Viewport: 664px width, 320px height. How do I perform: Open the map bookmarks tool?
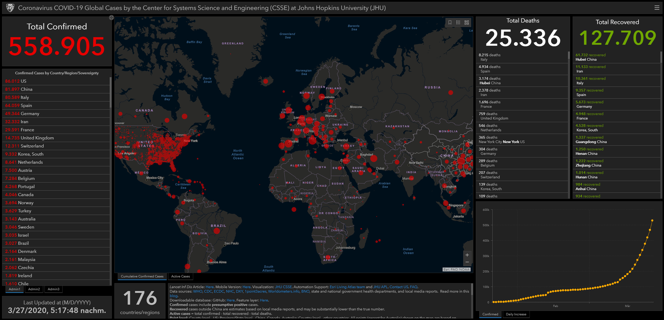point(450,22)
